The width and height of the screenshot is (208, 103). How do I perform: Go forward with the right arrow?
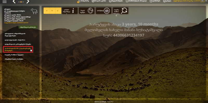[x=28, y=2]
